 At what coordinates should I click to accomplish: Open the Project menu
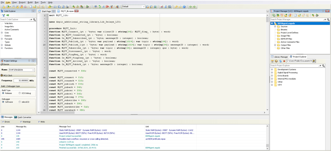click(22, 2)
